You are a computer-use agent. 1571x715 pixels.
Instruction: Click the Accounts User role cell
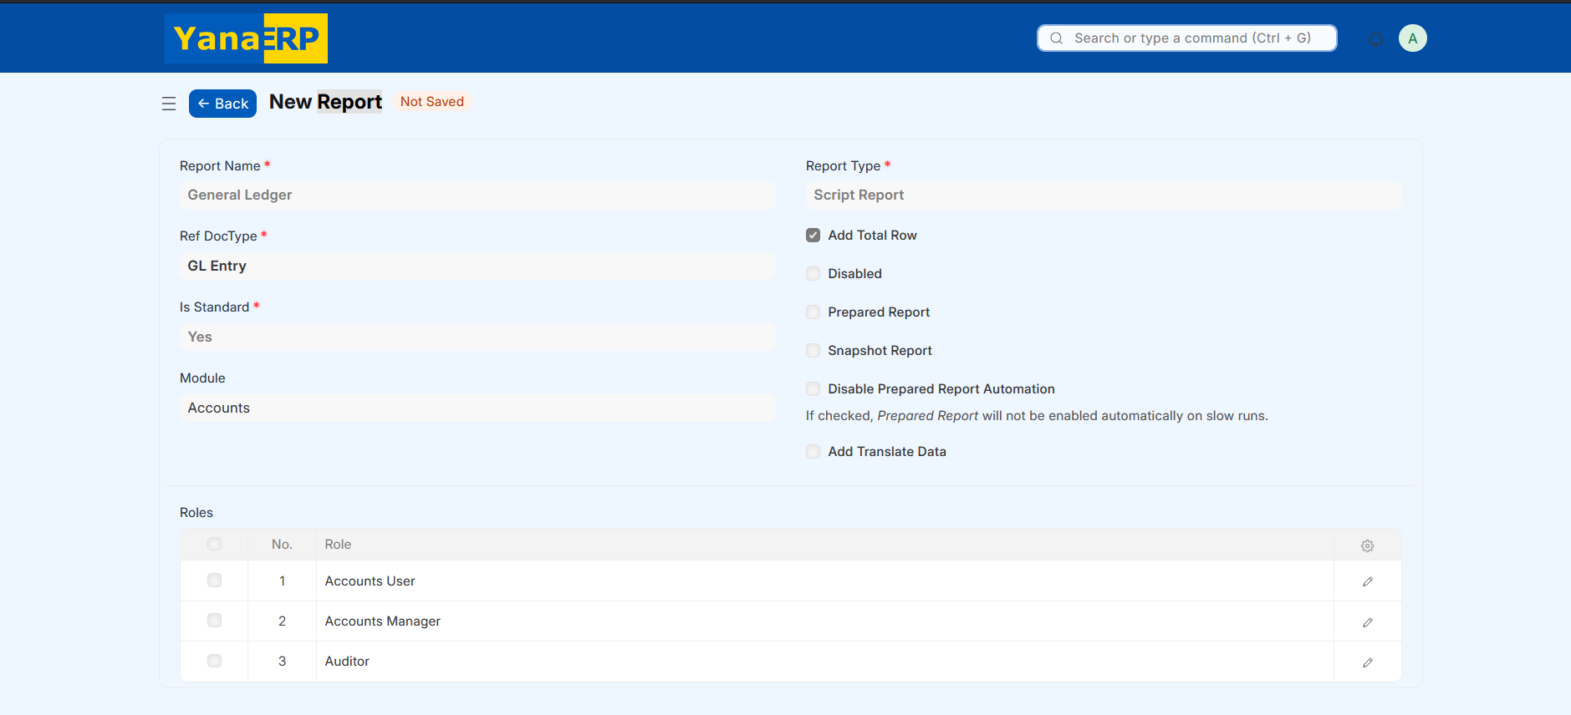click(x=824, y=581)
